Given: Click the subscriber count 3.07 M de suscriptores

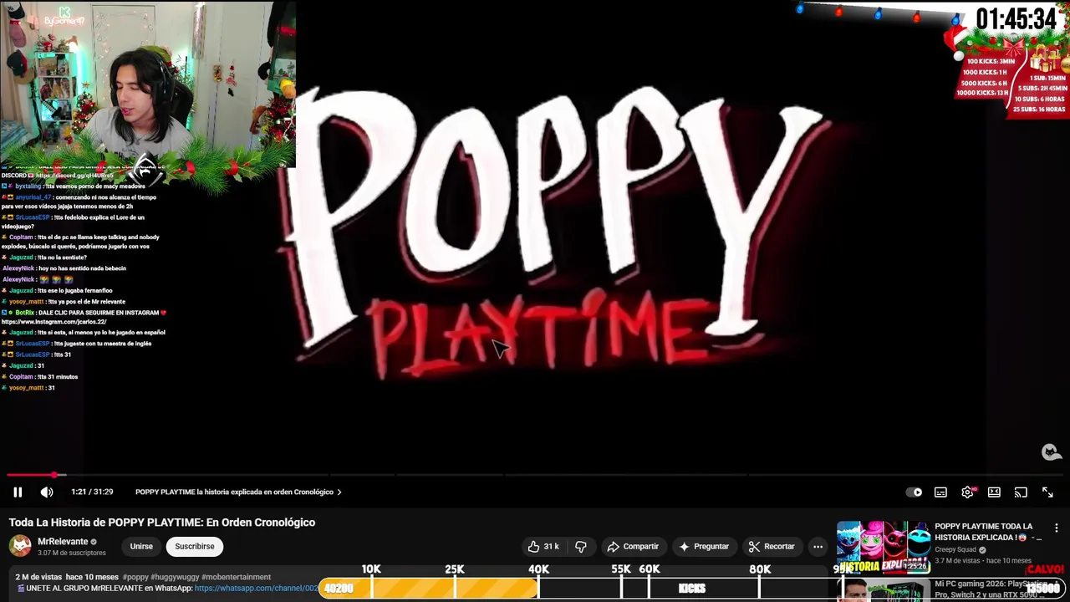Looking at the screenshot, I should click(x=72, y=553).
